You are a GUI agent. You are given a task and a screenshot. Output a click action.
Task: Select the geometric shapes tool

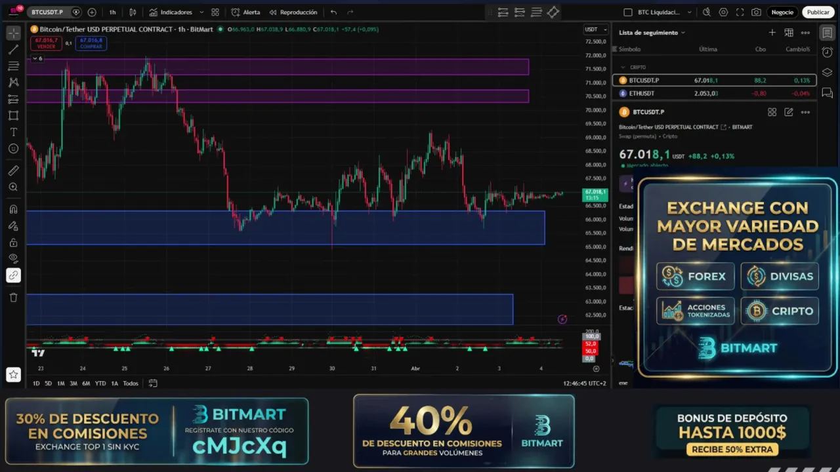[x=13, y=115]
